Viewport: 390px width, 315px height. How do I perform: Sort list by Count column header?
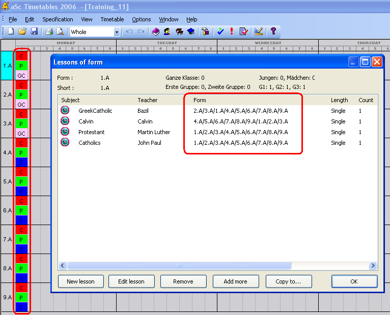pyautogui.click(x=366, y=100)
